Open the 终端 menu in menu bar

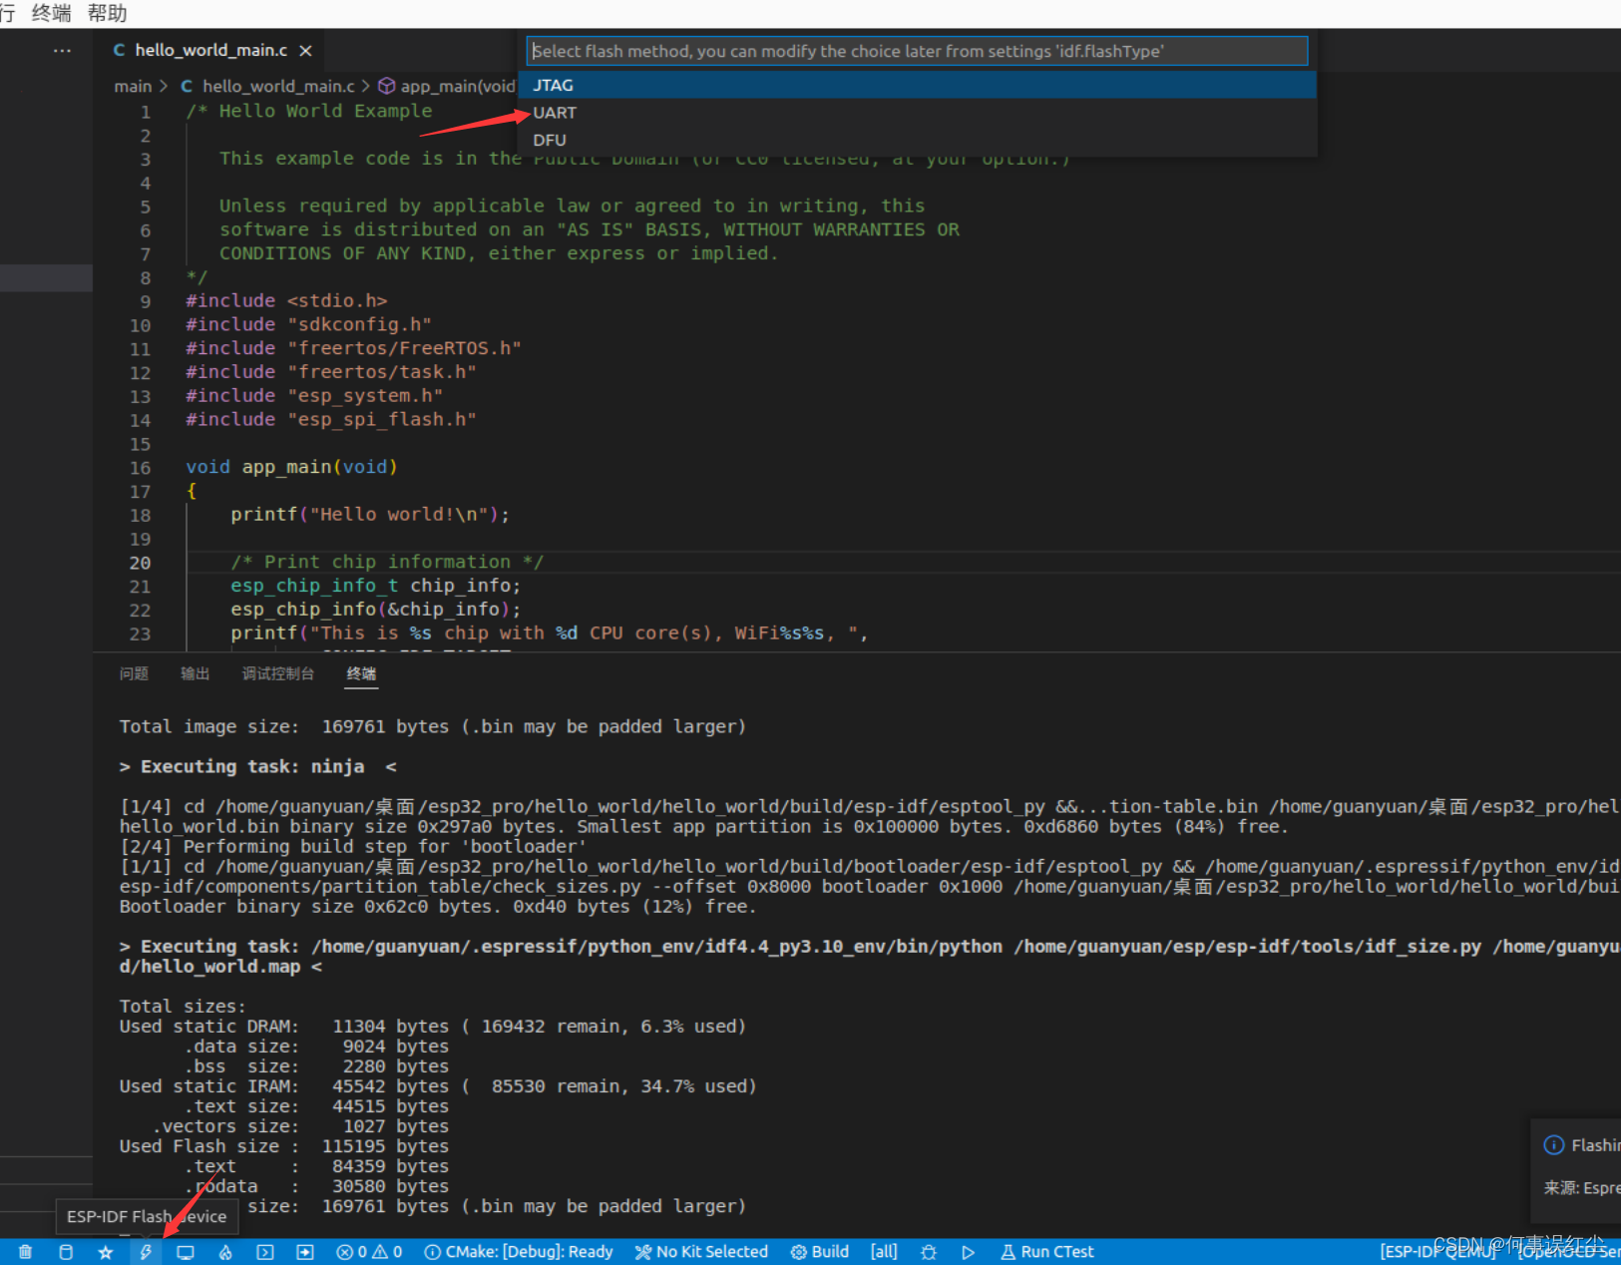(x=52, y=13)
